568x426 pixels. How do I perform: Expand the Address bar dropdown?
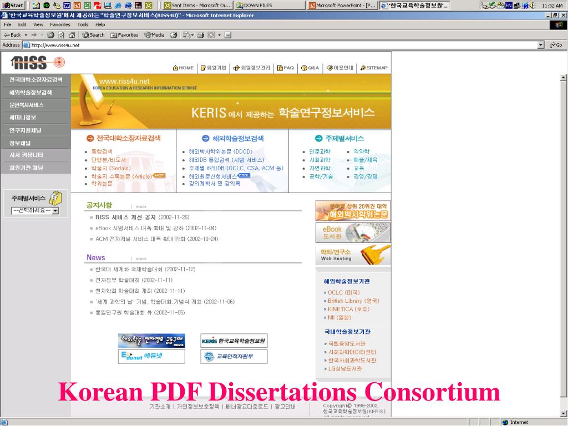(x=541, y=45)
